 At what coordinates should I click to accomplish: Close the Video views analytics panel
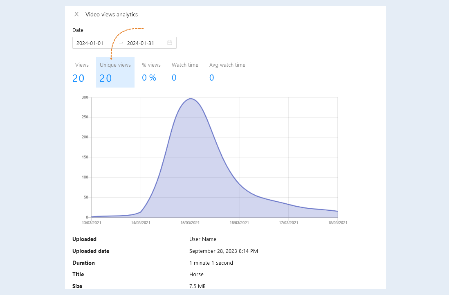76,14
